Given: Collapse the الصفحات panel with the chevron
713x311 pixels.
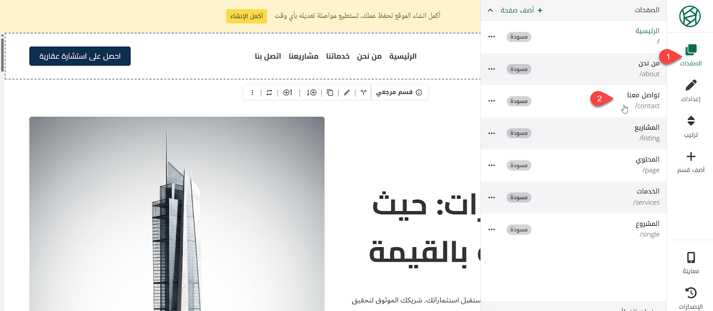Looking at the screenshot, I should [490, 10].
